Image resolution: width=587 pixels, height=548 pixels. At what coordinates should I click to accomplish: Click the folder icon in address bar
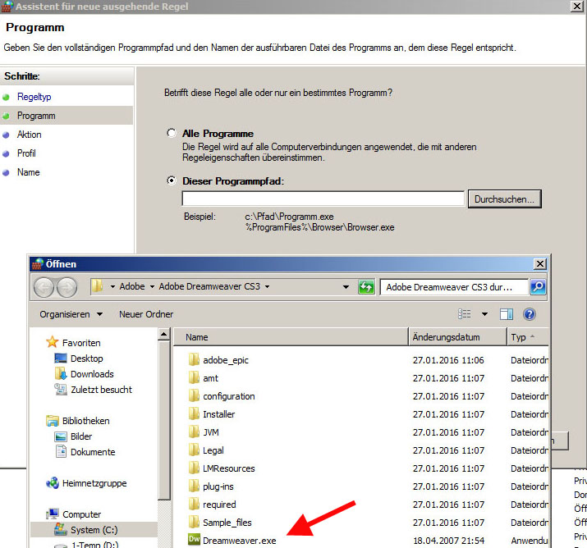98,286
